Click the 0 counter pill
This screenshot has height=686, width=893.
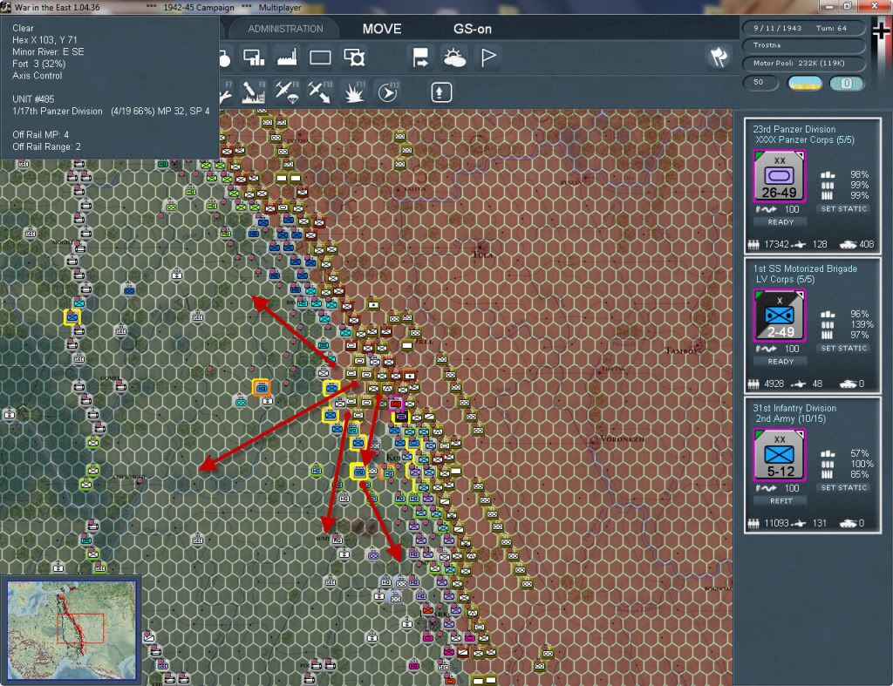[x=847, y=83]
